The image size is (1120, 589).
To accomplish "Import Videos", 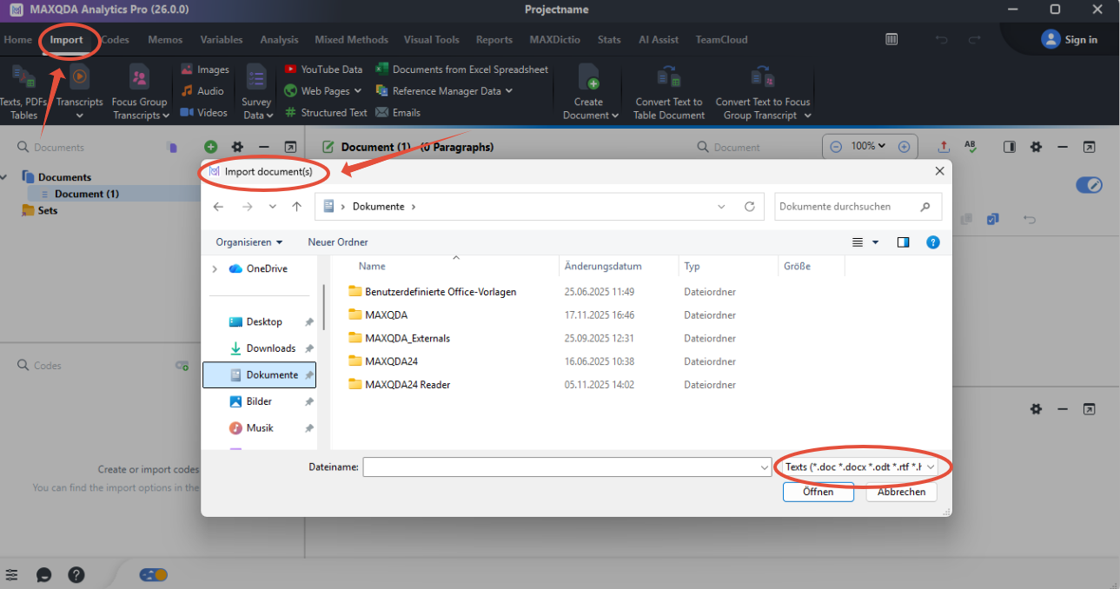I will 204,112.
